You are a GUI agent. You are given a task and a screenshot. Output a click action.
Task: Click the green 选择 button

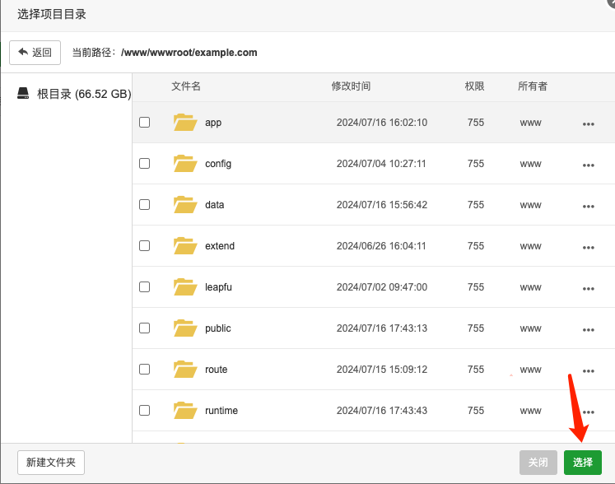(x=583, y=463)
